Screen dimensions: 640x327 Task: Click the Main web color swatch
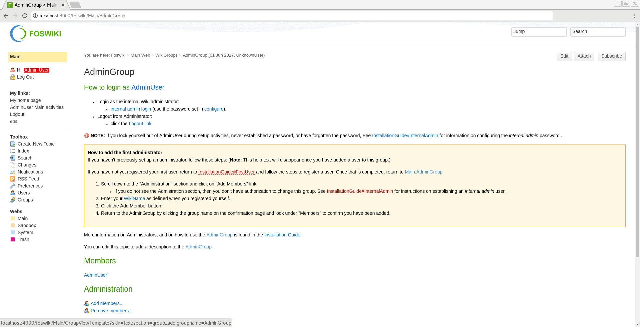coord(13,218)
